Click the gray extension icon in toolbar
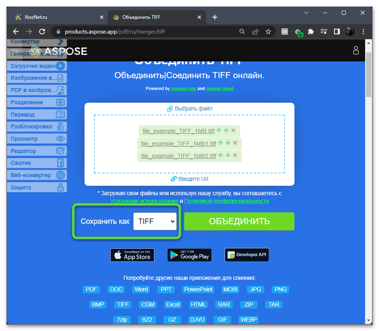 (285, 32)
